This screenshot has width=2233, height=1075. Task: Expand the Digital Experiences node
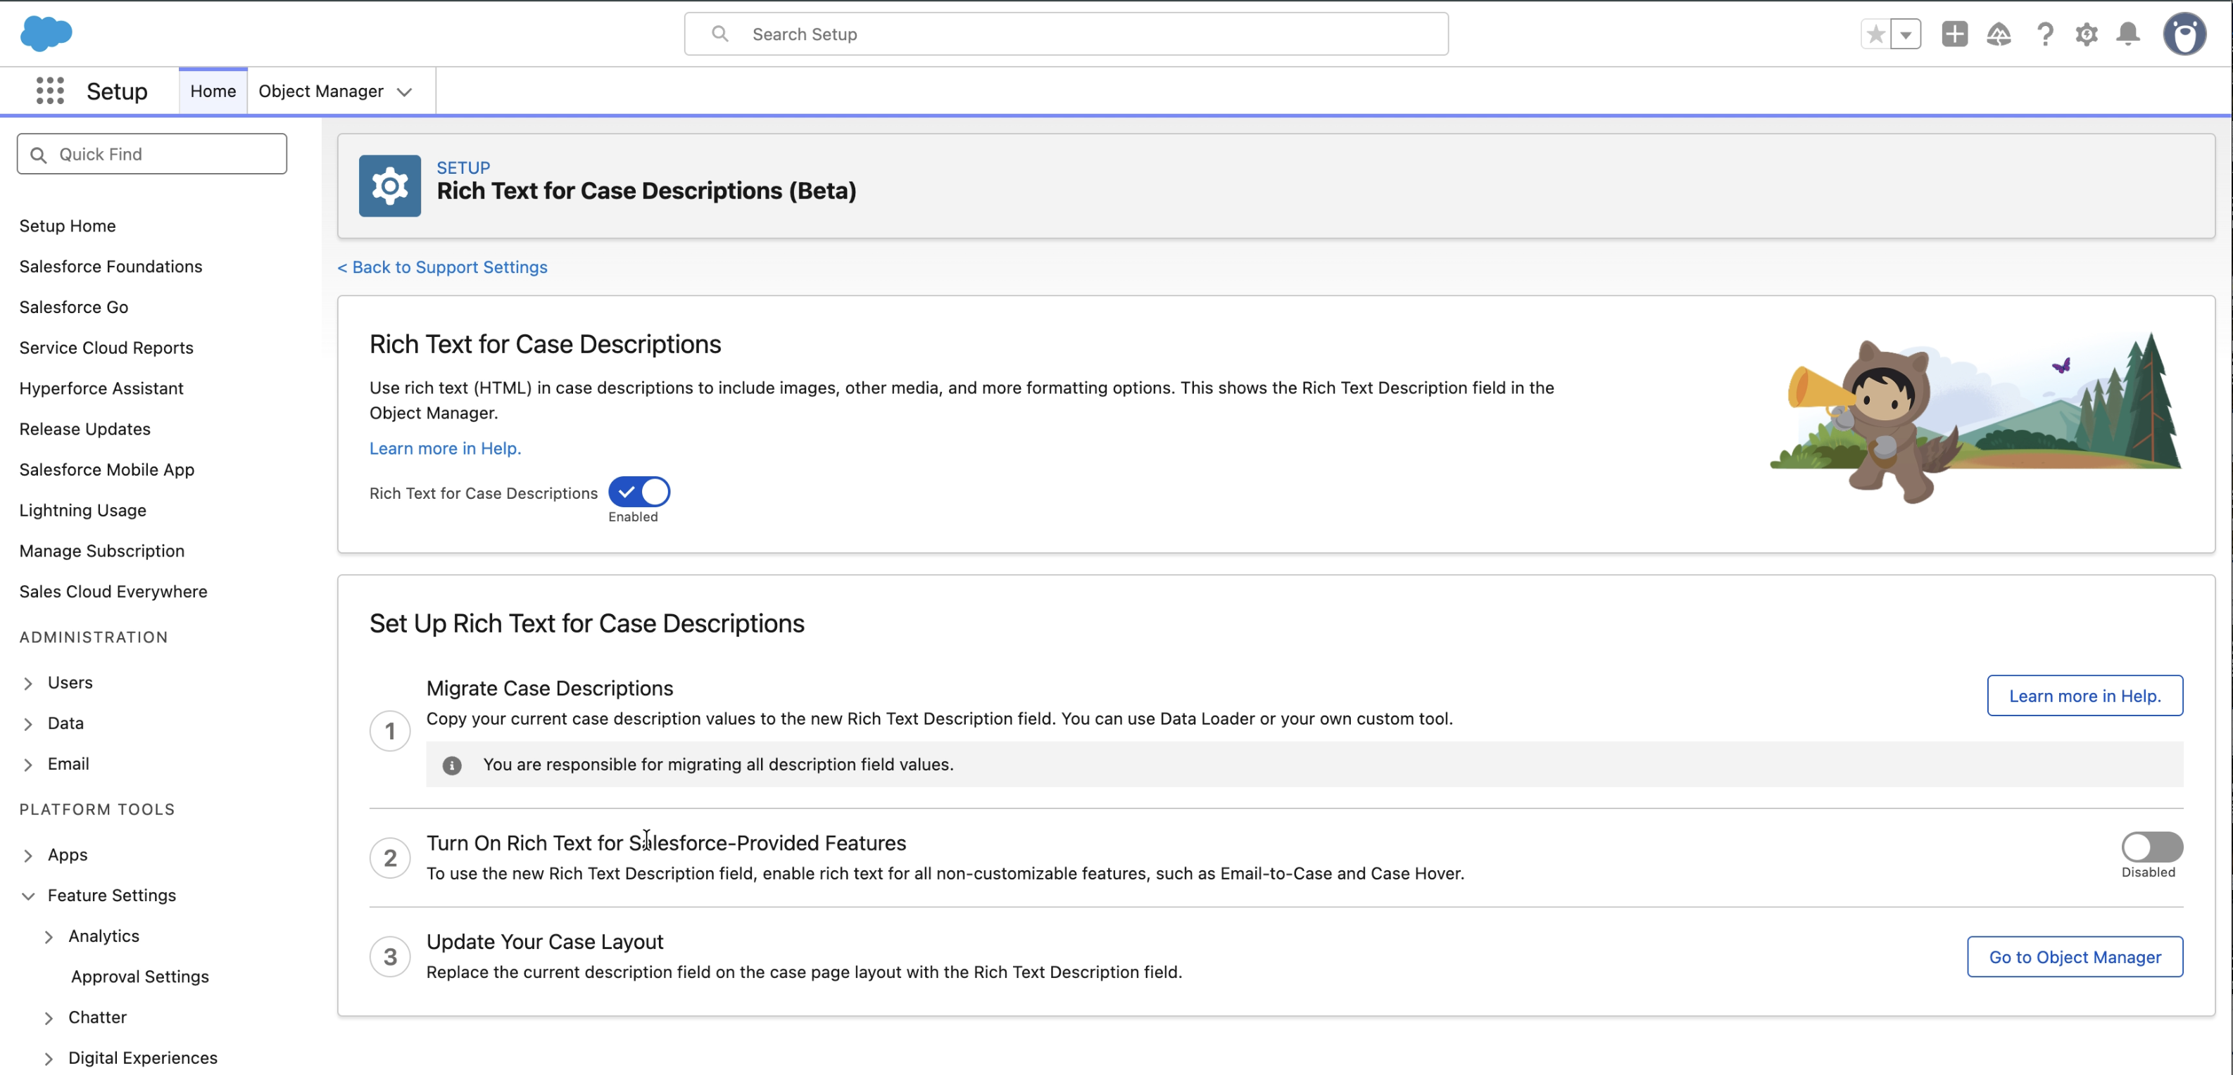click(49, 1059)
